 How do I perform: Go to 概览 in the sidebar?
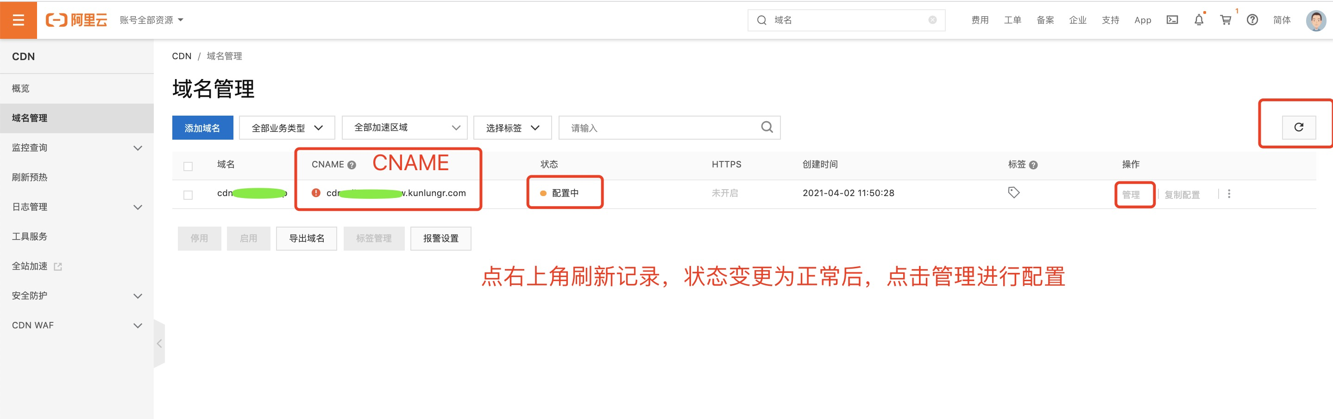pos(21,88)
